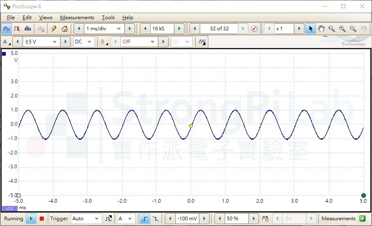The image size is (372, 226).
Task: Click the blue Channel A ruler handle
Action: tap(4, 54)
